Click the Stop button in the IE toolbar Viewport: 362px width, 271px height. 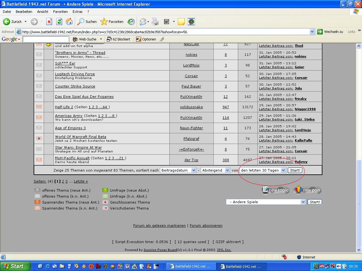pyautogui.click(x=49, y=22)
